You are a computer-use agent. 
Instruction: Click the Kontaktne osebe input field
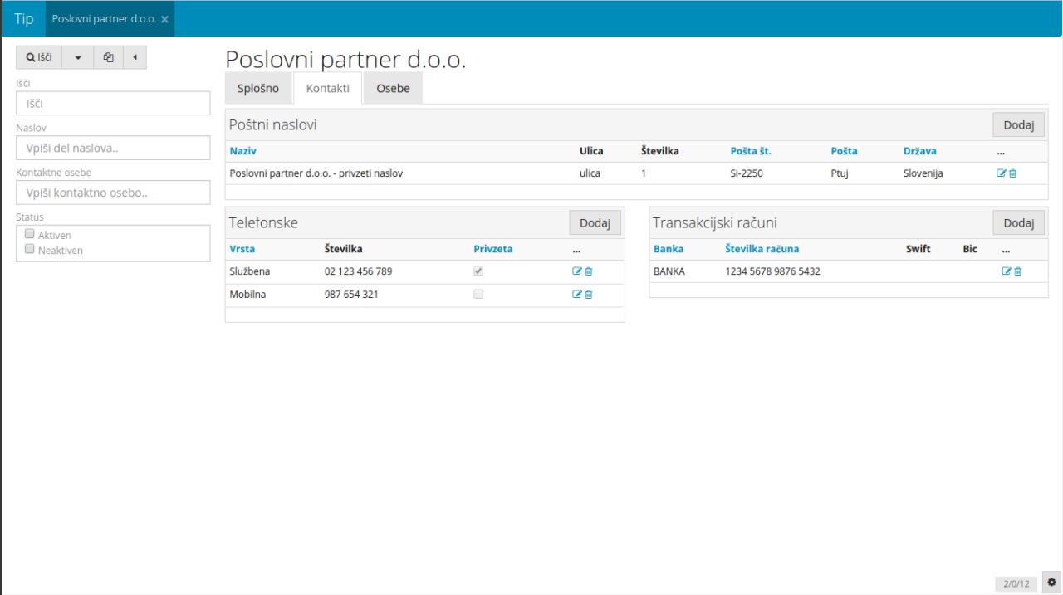[113, 193]
